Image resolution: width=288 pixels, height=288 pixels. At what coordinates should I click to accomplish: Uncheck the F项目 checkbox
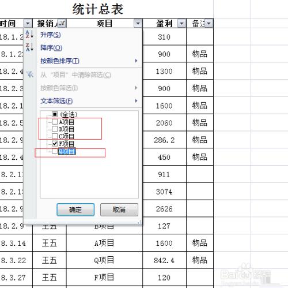click(x=55, y=144)
